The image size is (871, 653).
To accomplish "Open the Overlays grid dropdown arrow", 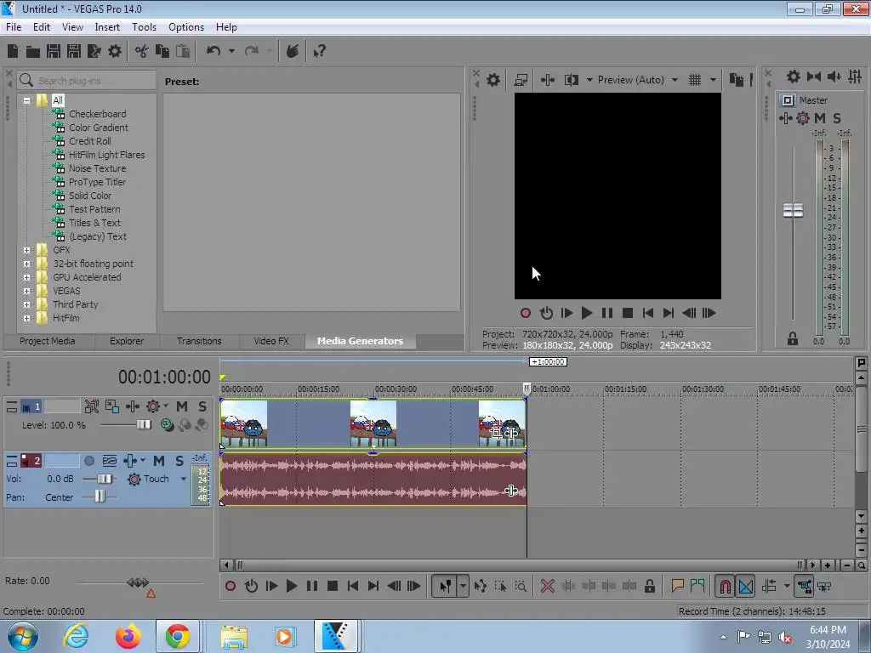I will point(714,80).
